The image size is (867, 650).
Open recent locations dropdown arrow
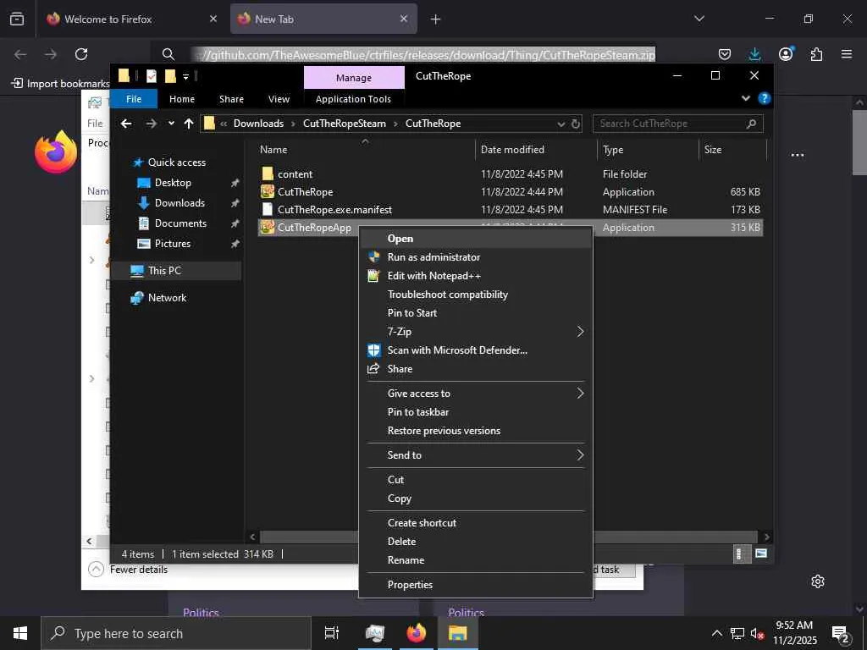(x=171, y=124)
